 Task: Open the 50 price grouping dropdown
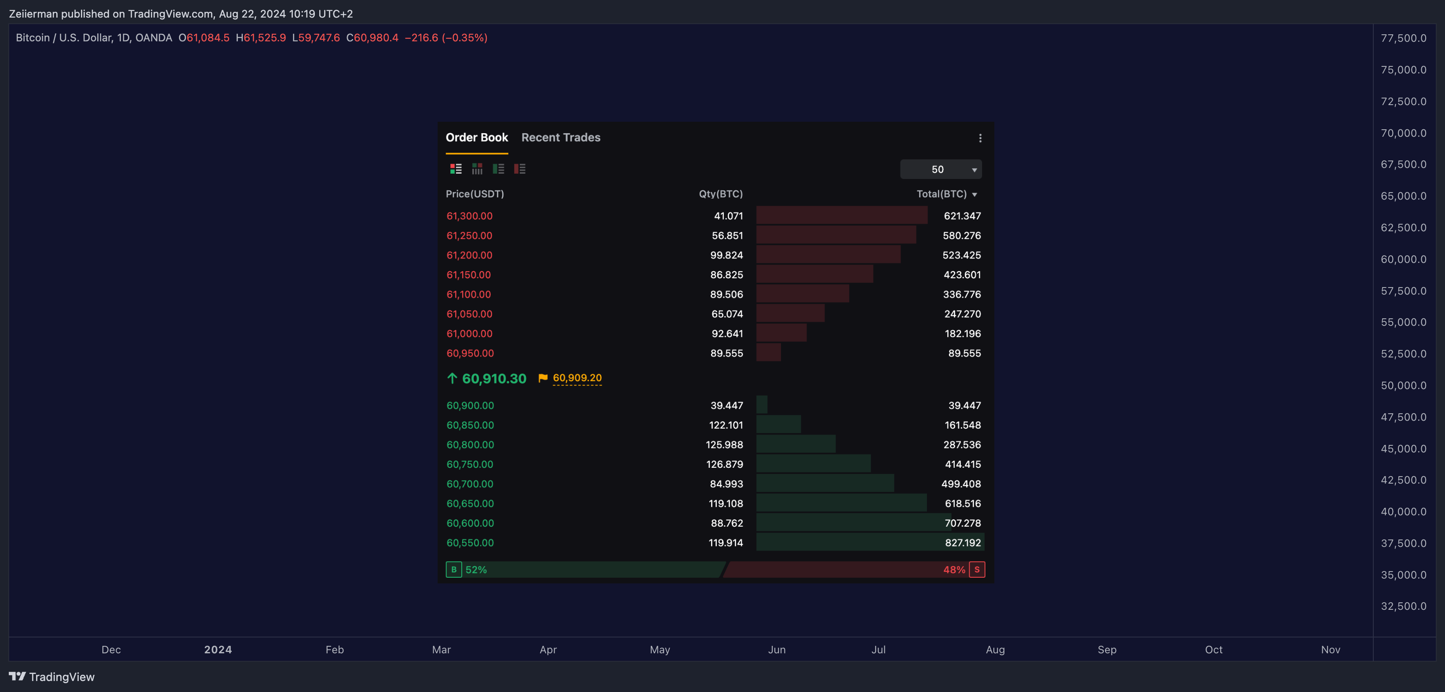point(941,169)
